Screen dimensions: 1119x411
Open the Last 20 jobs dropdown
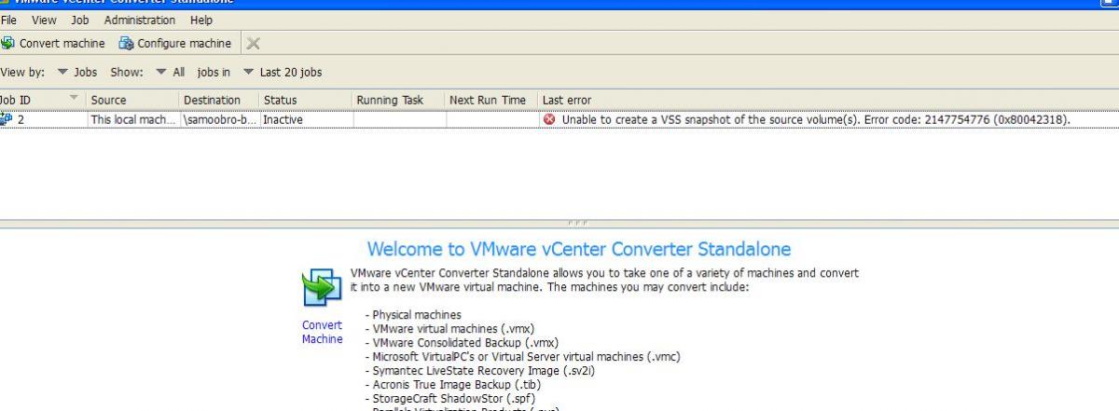click(283, 72)
